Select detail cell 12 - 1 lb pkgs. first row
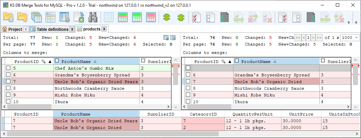The height and width of the screenshot is (138, 361). click(x=253, y=121)
